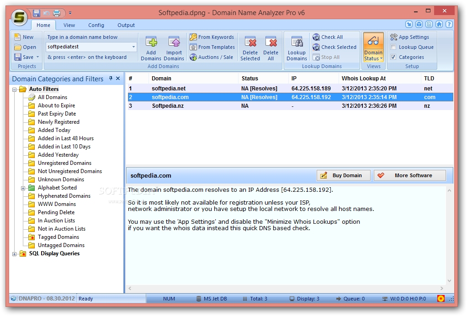Close the Domain Categories and Filters panel
The width and height of the screenshot is (467, 316).
click(118, 78)
